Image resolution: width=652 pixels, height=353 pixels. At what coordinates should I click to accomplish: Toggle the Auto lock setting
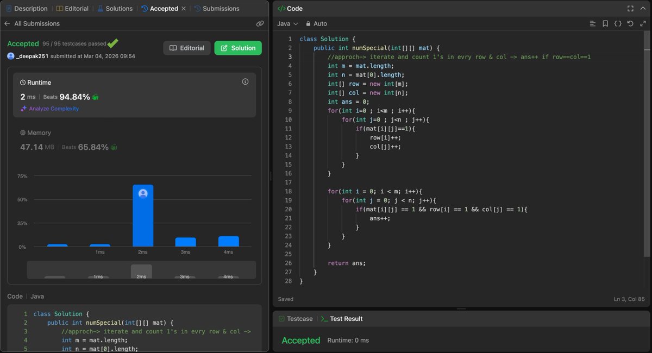click(316, 24)
